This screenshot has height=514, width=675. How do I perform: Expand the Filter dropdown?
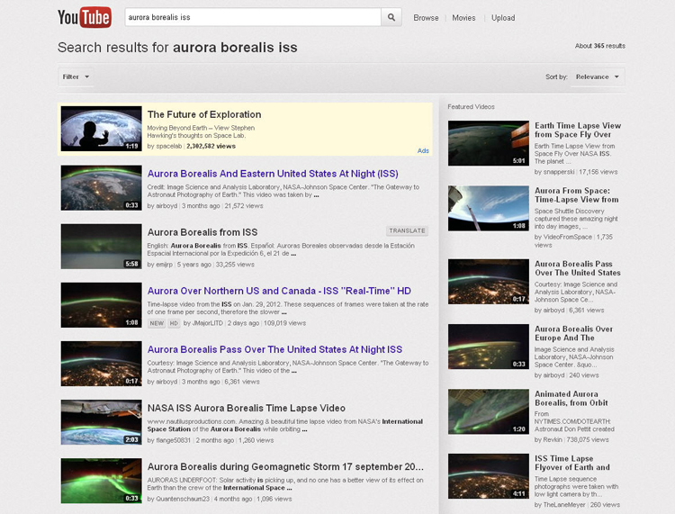[76, 77]
